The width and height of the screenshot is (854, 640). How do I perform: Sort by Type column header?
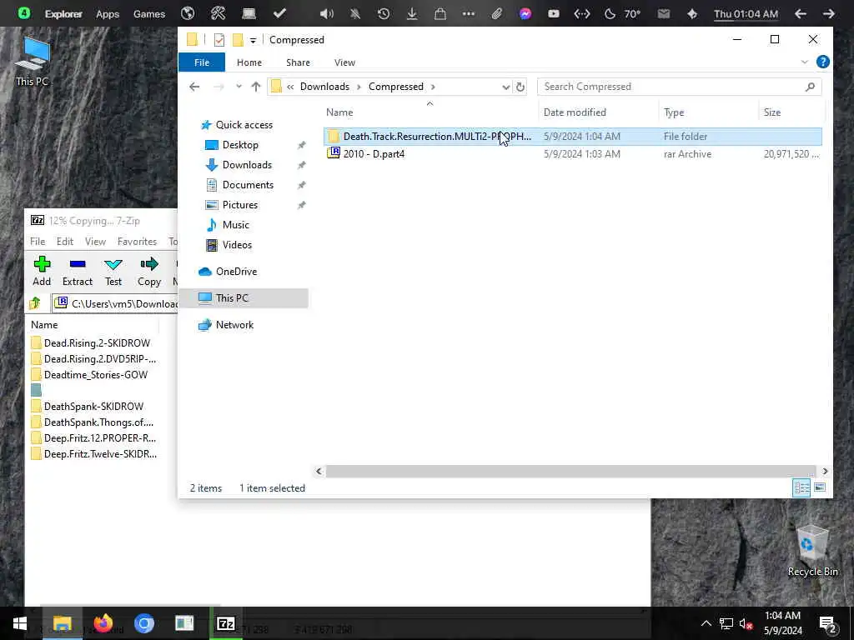click(x=674, y=112)
